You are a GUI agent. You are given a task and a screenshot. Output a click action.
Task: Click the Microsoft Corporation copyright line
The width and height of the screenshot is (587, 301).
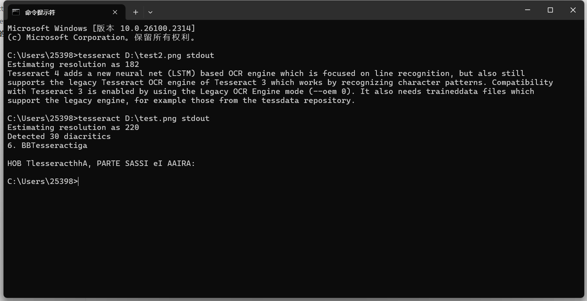coord(102,37)
